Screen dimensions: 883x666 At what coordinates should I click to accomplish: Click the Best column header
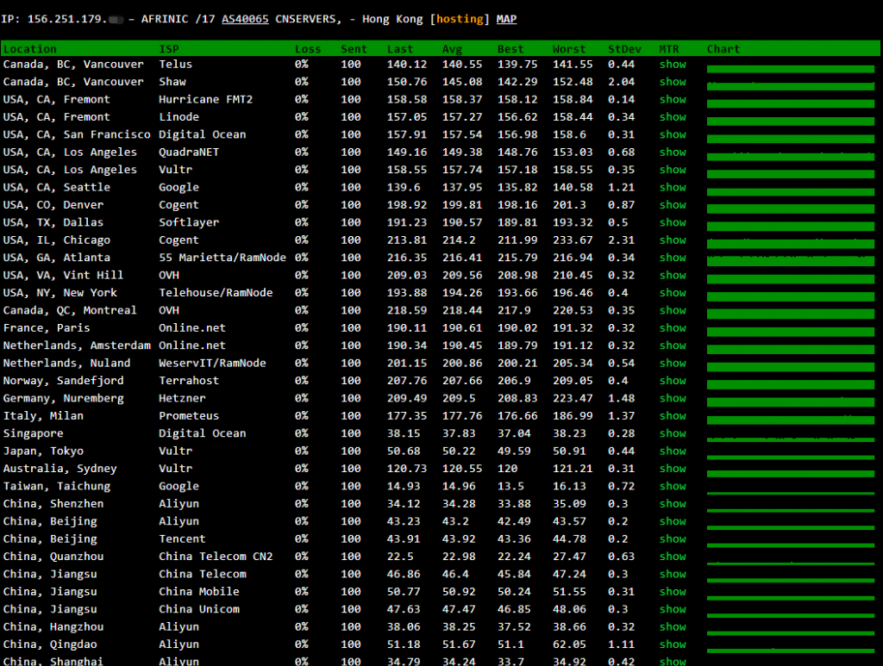point(510,49)
